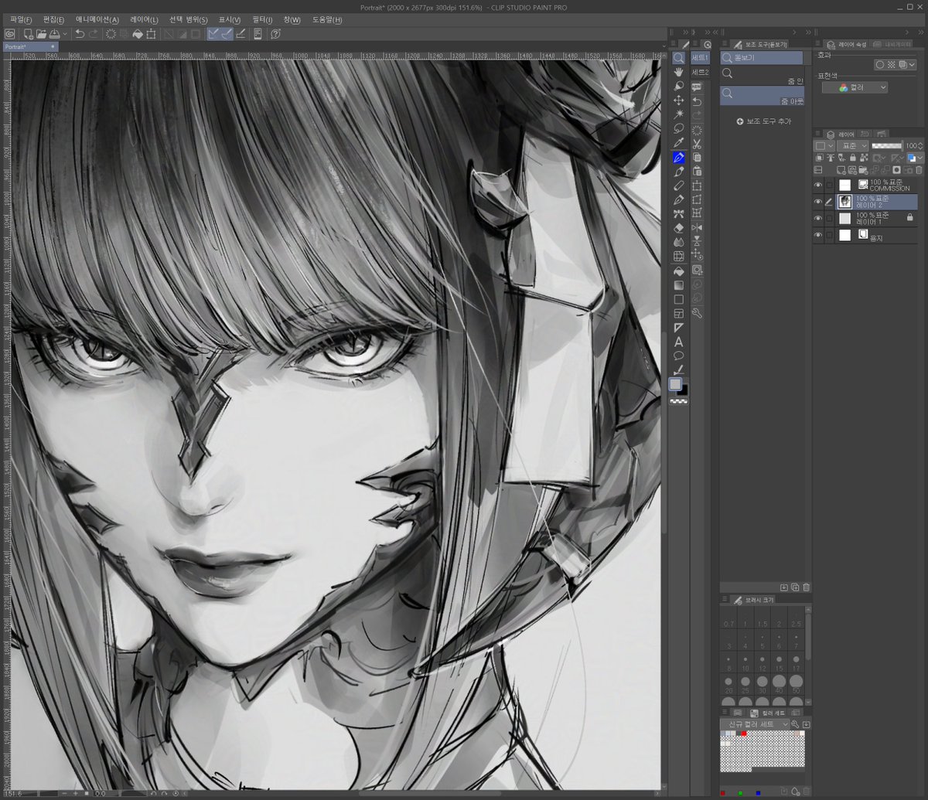Select the Auto select magic wand tool

(x=678, y=114)
